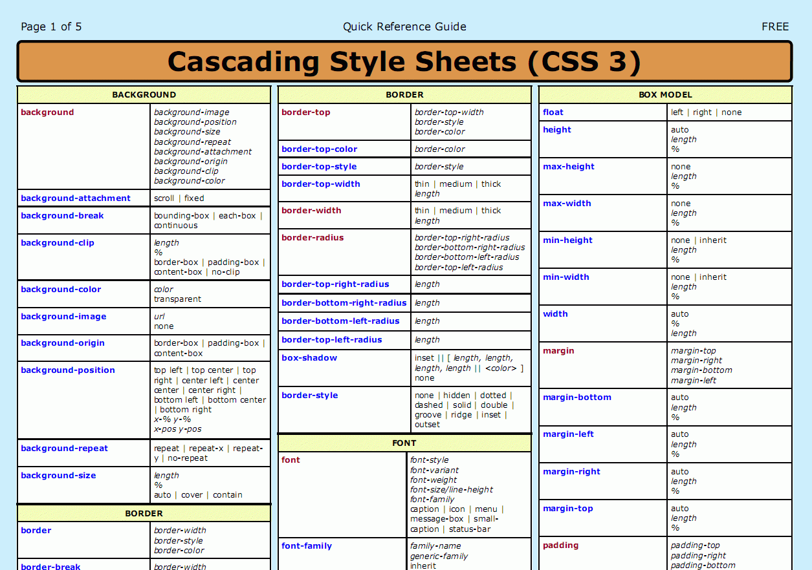Select the BOX MODEL section header

coord(665,94)
